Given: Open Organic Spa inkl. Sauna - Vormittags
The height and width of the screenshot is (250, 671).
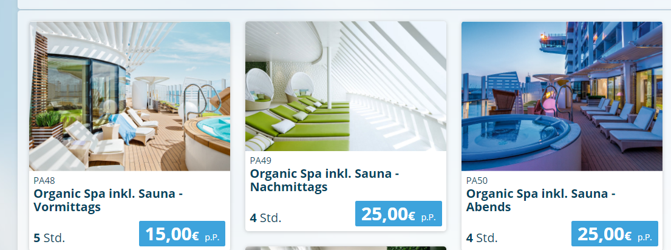Looking at the screenshot, I should (108, 200).
